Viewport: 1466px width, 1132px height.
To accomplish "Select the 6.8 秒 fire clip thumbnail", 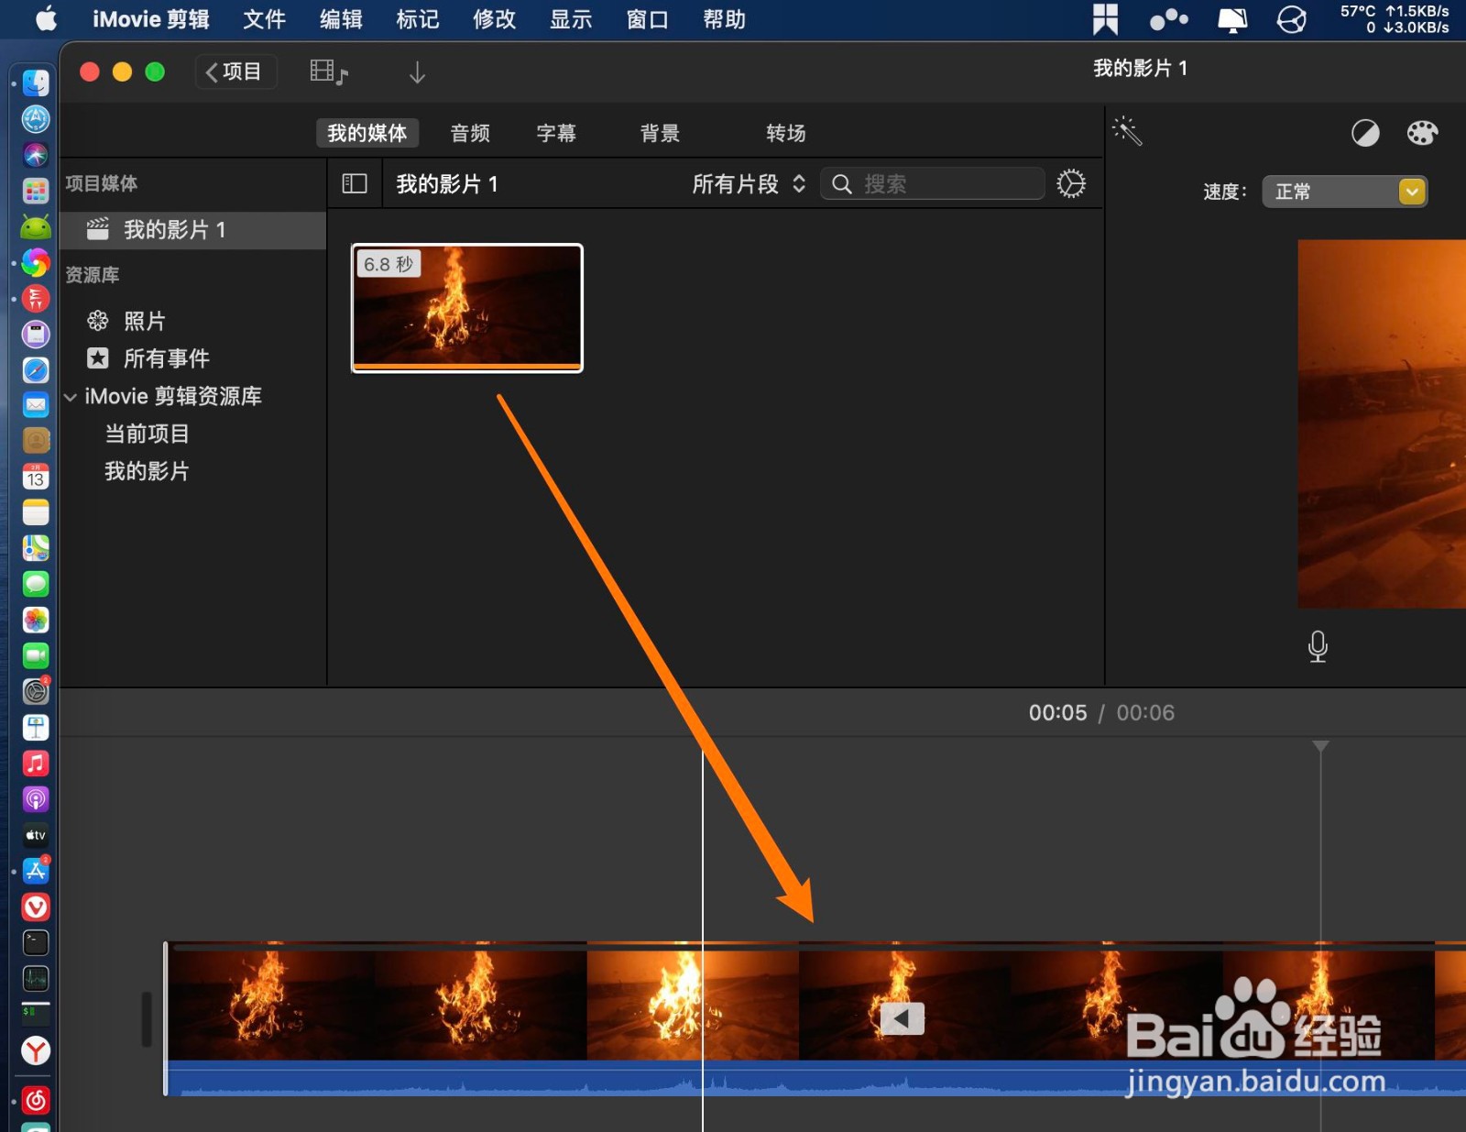I will 466,308.
